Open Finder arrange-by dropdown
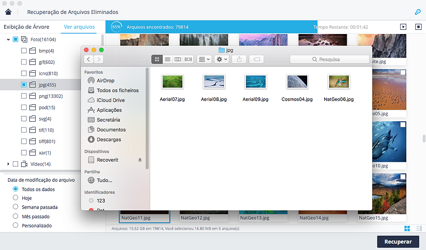 tap(204, 59)
